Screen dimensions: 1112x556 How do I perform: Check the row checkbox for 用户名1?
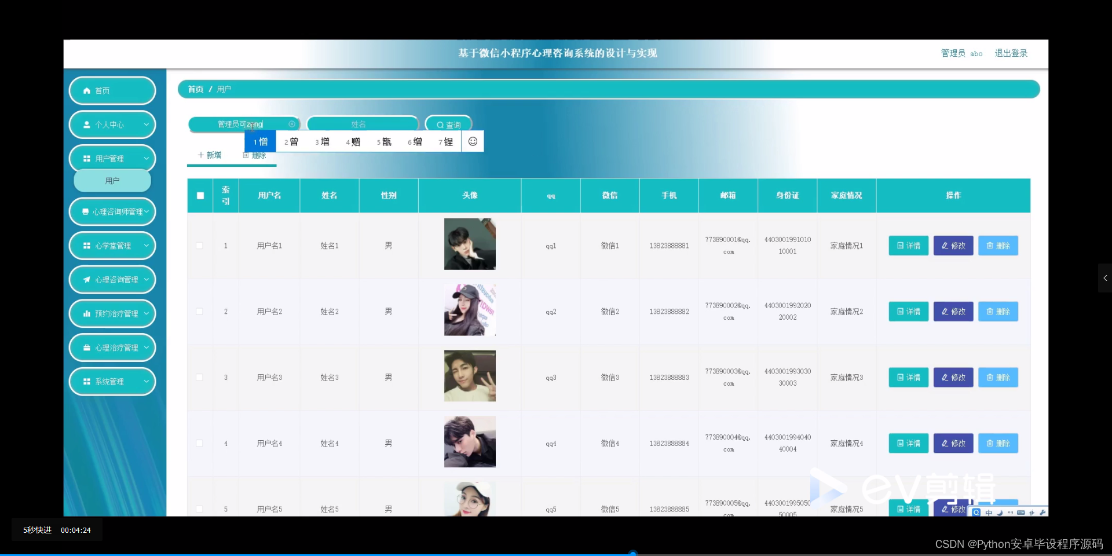coord(200,246)
